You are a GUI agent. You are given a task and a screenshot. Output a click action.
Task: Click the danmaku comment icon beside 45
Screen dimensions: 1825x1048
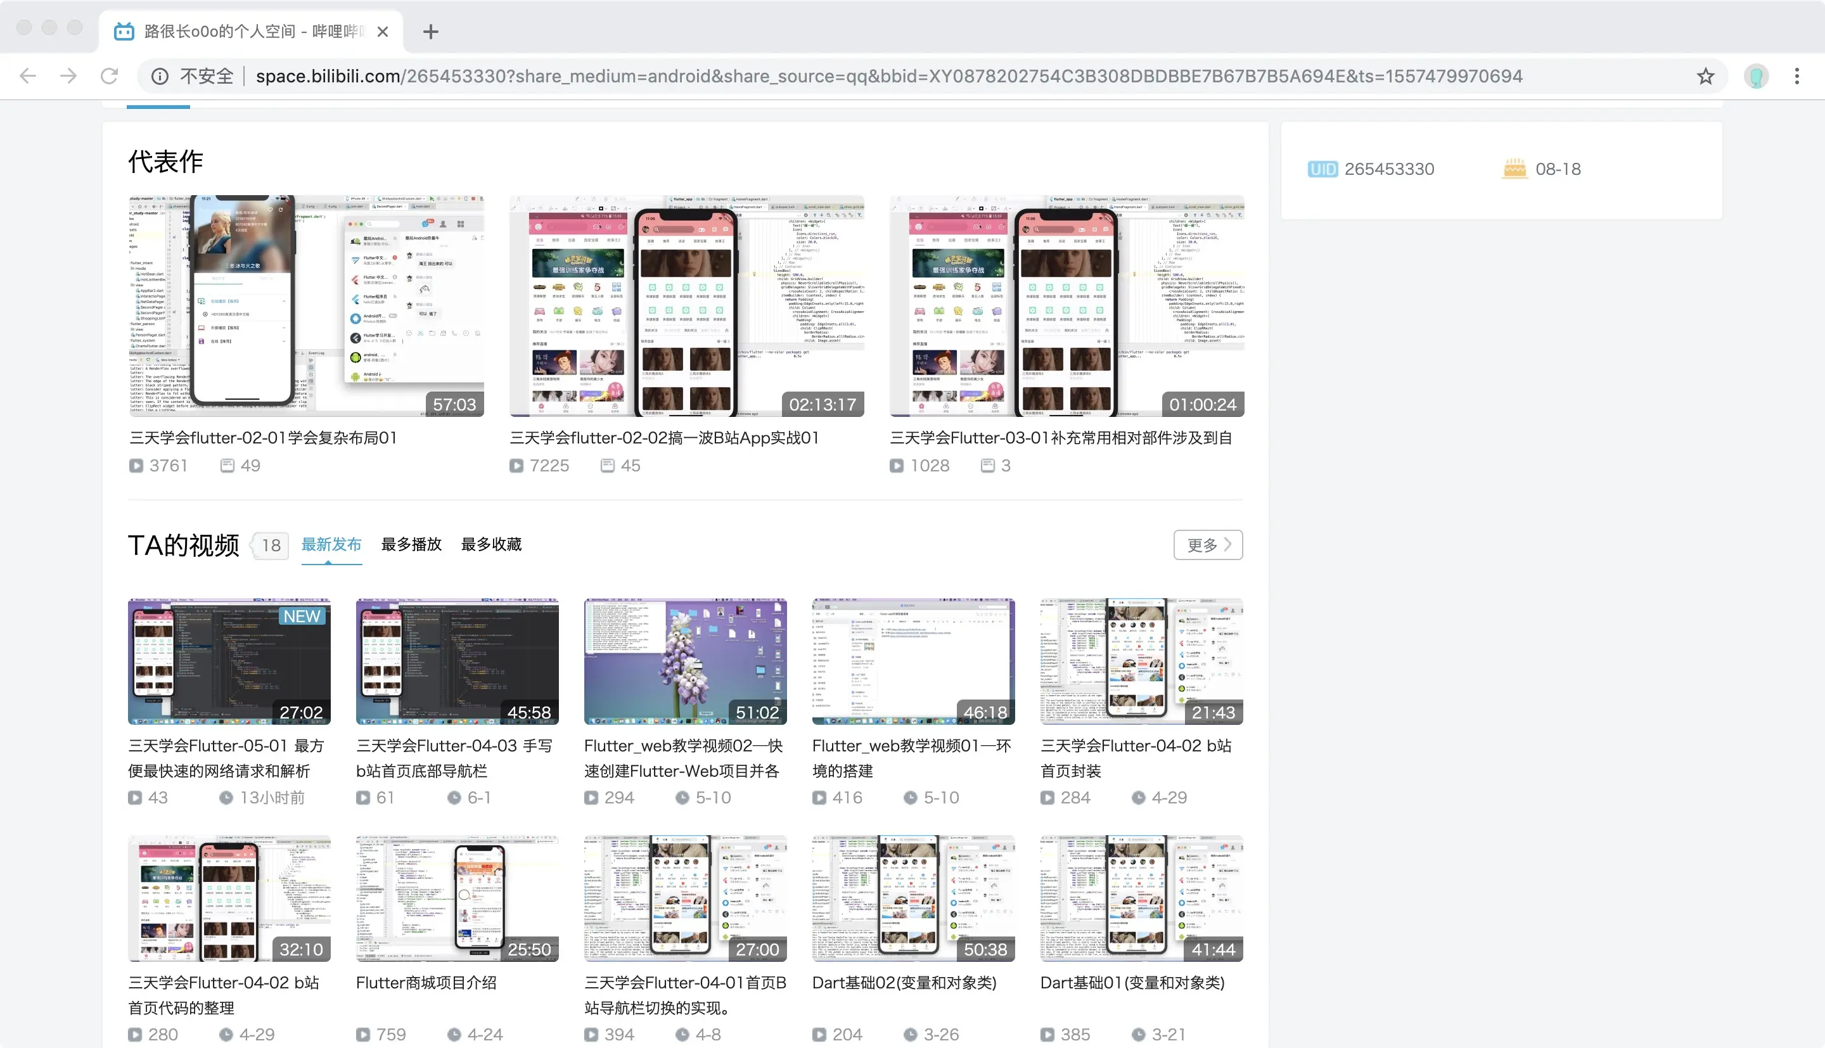(x=607, y=466)
